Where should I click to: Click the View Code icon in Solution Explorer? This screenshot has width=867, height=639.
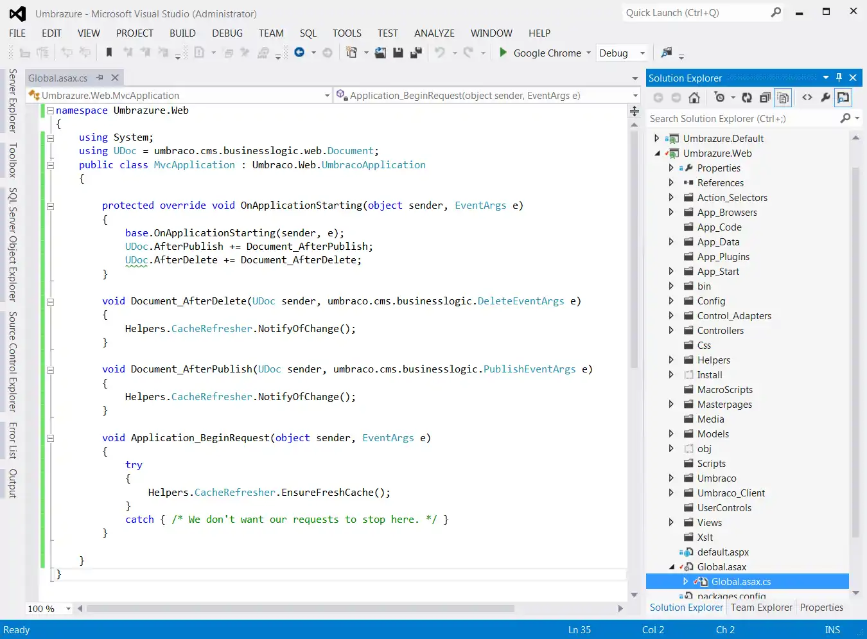click(807, 98)
